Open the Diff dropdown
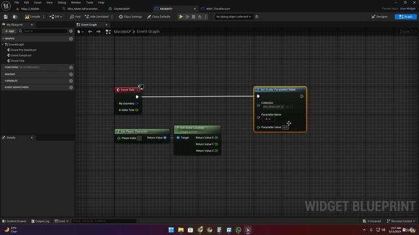This screenshot has width=419, height=235. point(56,16)
